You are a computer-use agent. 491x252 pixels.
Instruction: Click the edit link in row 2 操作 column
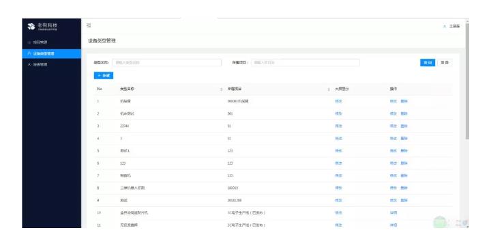393,114
